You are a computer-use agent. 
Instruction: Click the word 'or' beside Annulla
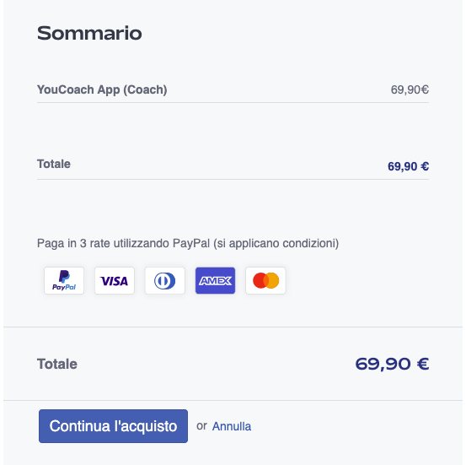coord(201,426)
